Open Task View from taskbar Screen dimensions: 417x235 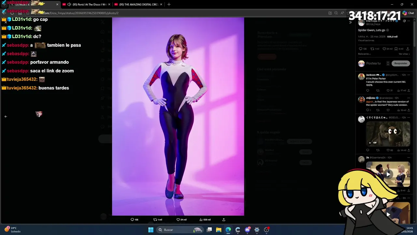tap(209, 230)
